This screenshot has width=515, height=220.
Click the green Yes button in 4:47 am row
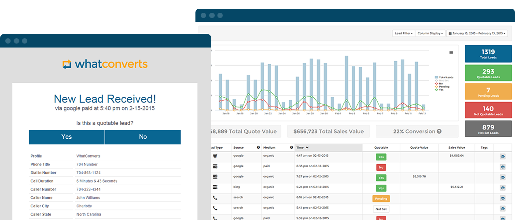click(381, 157)
